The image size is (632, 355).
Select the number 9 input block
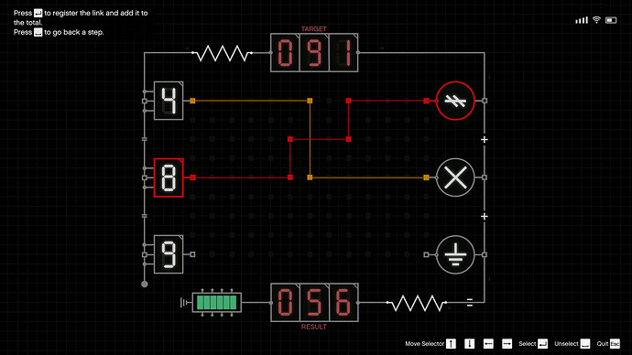pyautogui.click(x=169, y=254)
